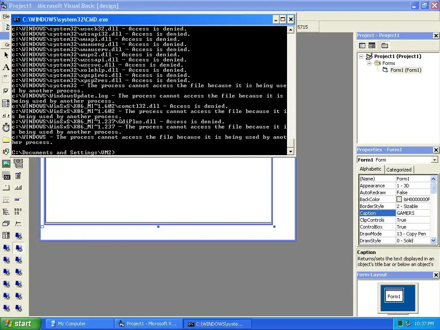Click properties list scroll down arrow
Image resolution: width=440 pixels, height=330 pixels.
click(433, 241)
